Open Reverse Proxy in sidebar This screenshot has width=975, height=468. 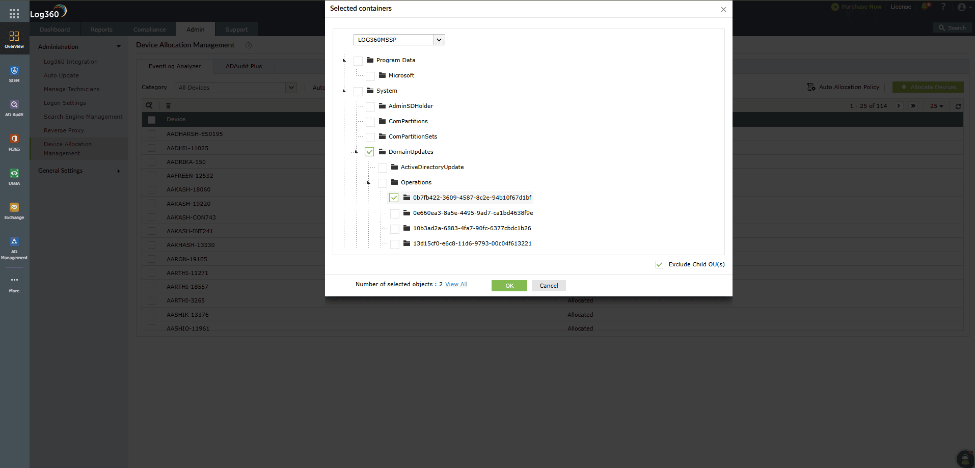coord(64,130)
